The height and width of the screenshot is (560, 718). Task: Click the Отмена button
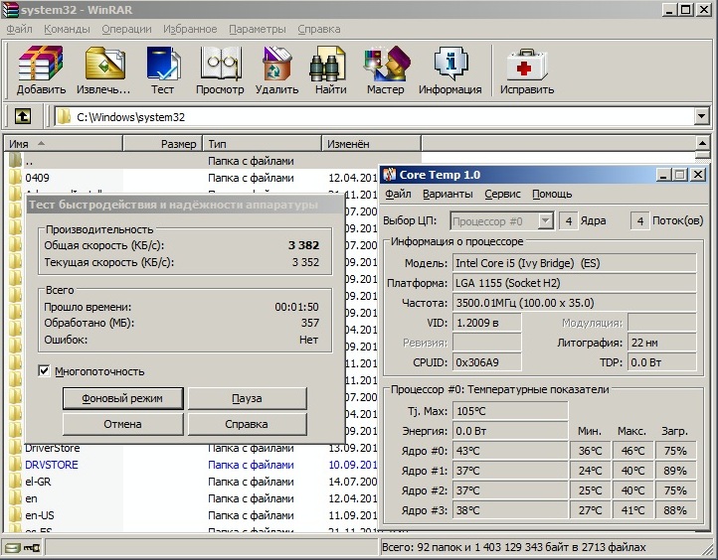click(x=122, y=424)
